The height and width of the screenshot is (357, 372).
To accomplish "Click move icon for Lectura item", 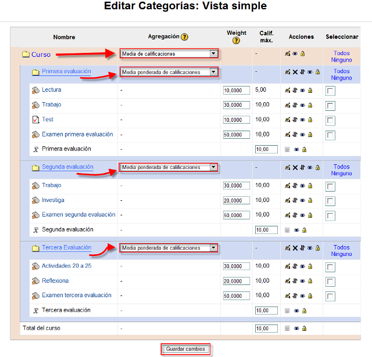I will coord(295,91).
